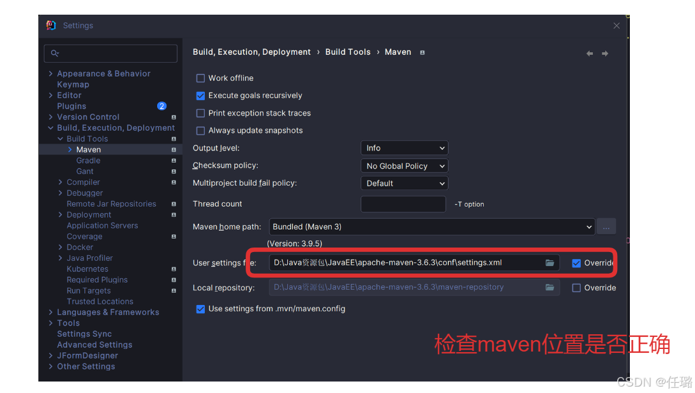Select Other Settings in the tree
Image resolution: width=695 pixels, height=393 pixels.
[86, 367]
